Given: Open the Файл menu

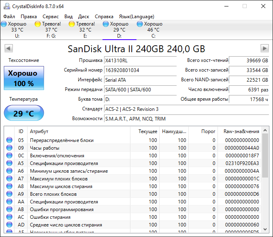Looking at the screenshot, I should (9, 17).
